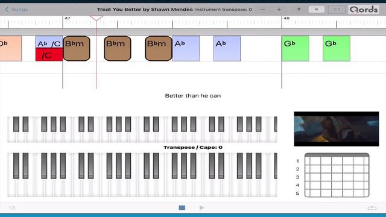The height and width of the screenshot is (217, 386).
Task: Jump to bar 48 on the ruler
Action: click(x=286, y=18)
